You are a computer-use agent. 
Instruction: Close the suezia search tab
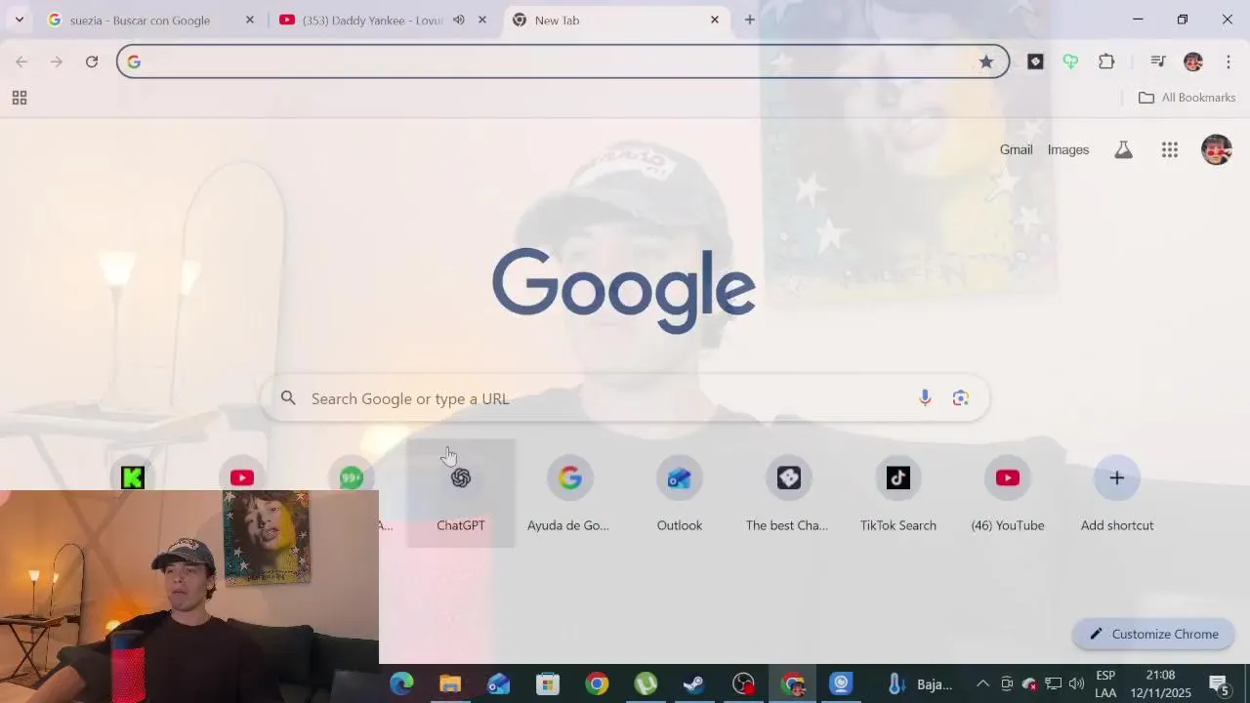point(250,20)
